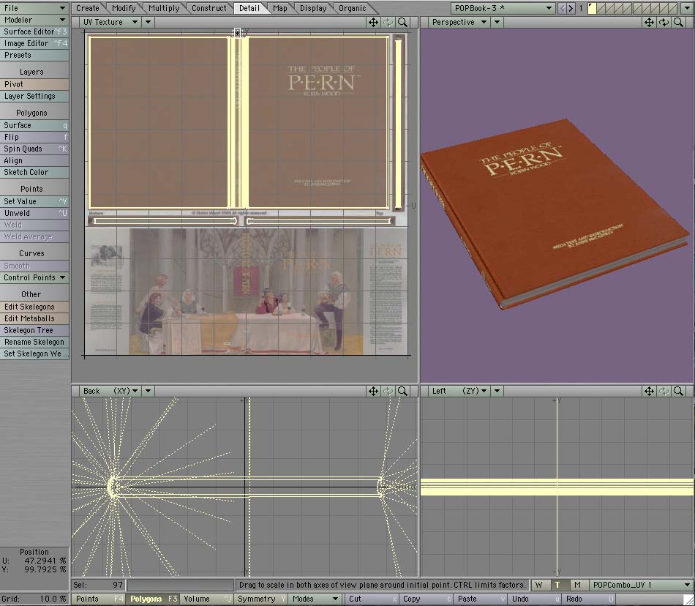Open rendering style arrow beside UV Texture

pos(148,22)
